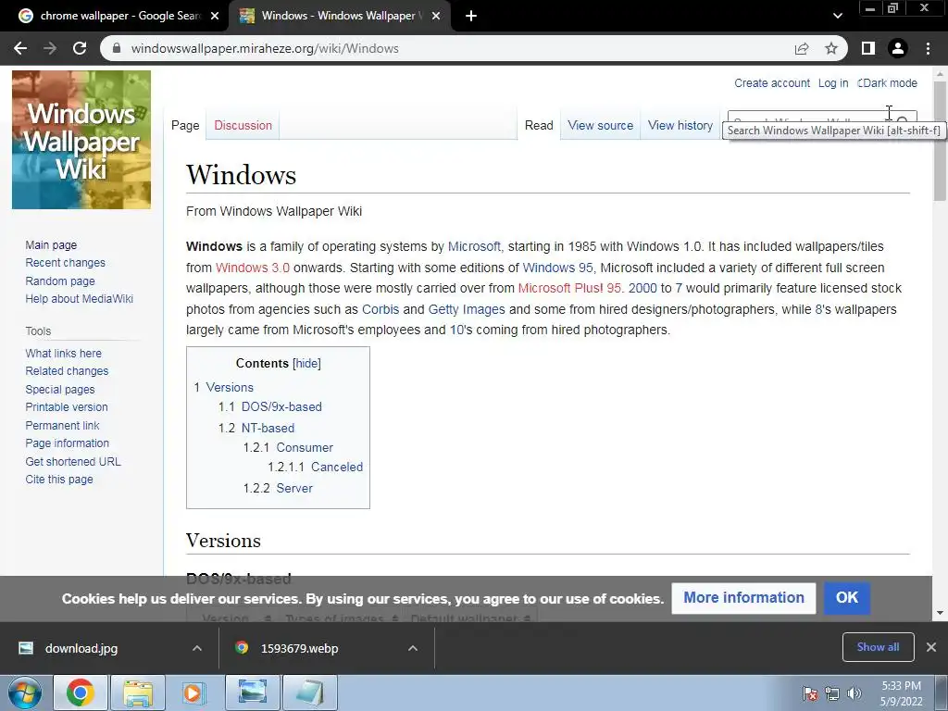This screenshot has height=711, width=948.
Task: Open Related changes
Action: point(67,370)
